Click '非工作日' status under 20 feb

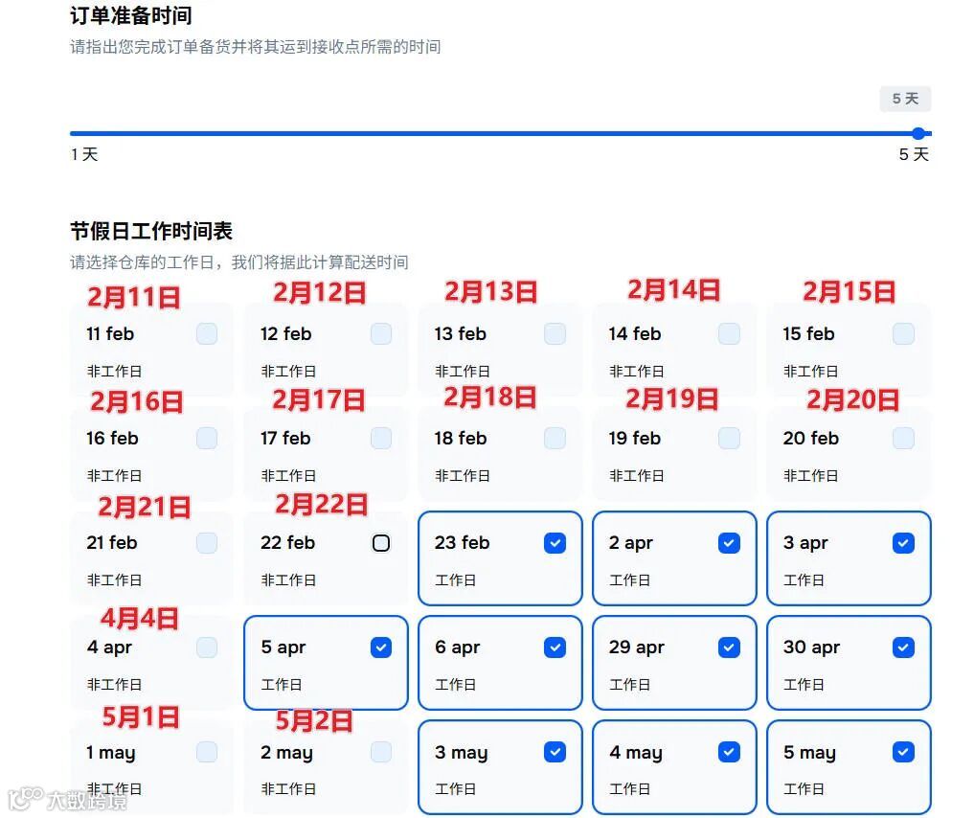pos(810,476)
